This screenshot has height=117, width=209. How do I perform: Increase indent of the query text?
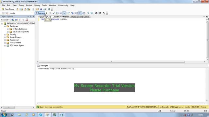[x=100, y=13]
